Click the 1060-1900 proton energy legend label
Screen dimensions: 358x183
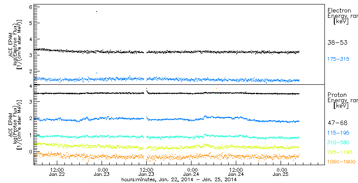[x=341, y=162]
